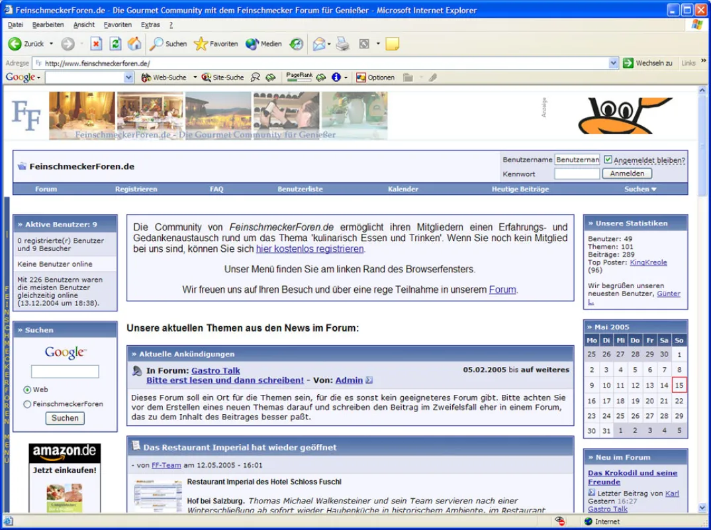Select the Web radio button

[x=27, y=390]
